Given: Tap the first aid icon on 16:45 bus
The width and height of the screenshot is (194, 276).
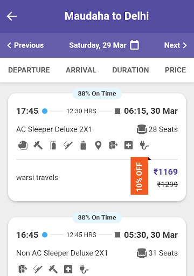Looking at the screenshot, I should (68, 269).
